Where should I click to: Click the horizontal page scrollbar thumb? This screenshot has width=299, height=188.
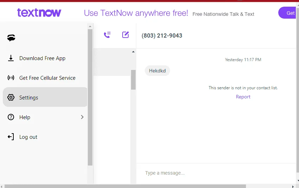[125, 186]
